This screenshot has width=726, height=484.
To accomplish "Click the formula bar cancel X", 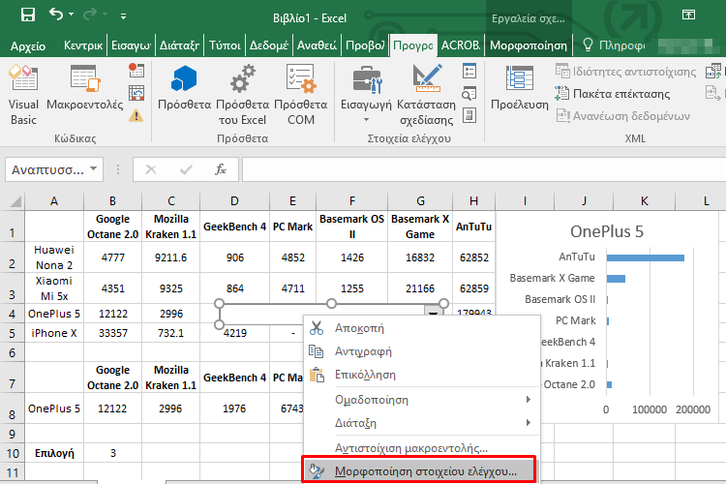I will (150, 169).
